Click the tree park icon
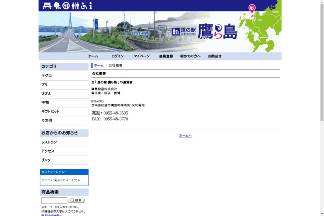 point(57,6)
